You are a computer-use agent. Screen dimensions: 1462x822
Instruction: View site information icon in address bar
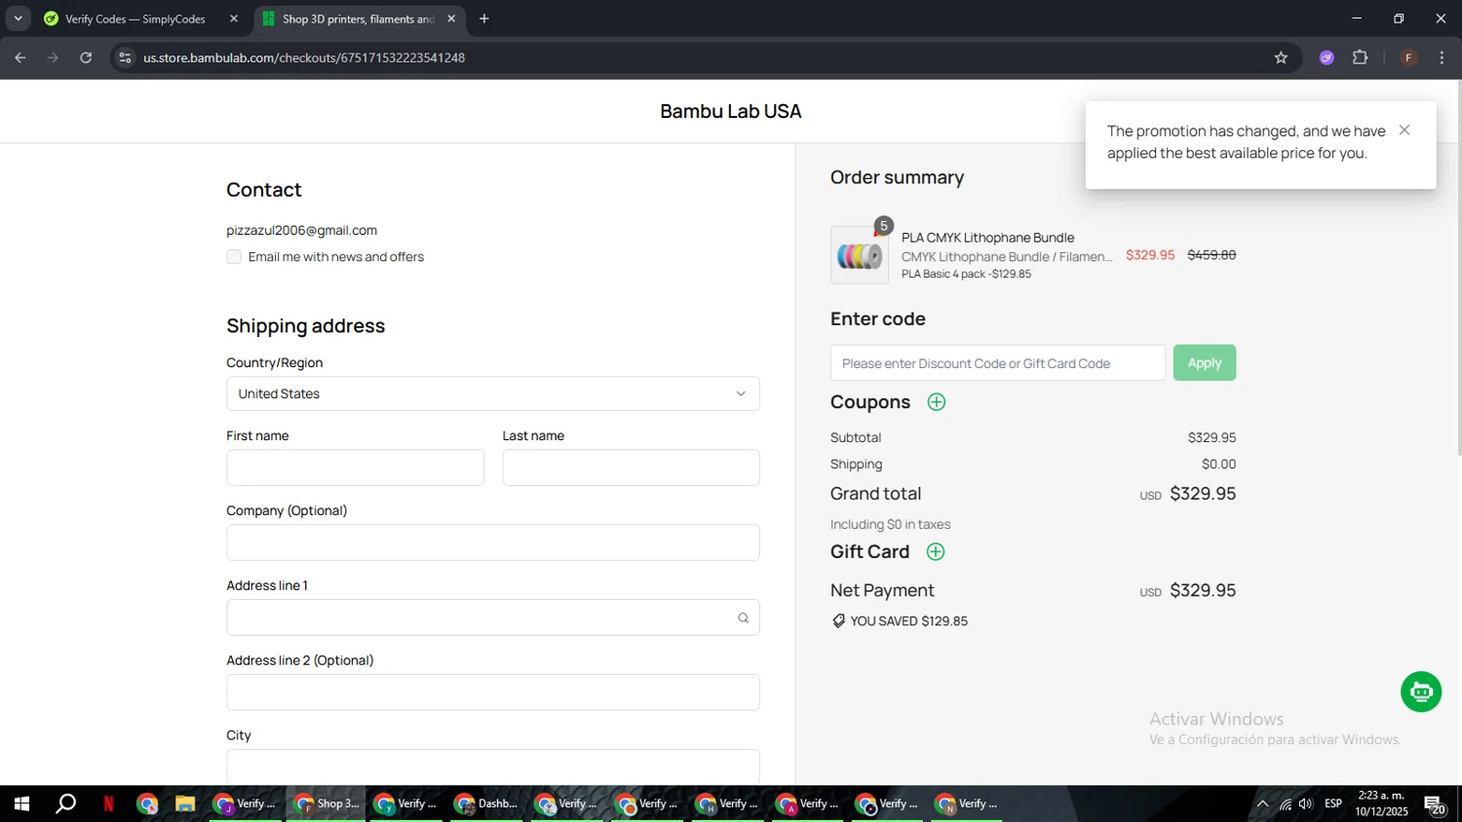125,57
